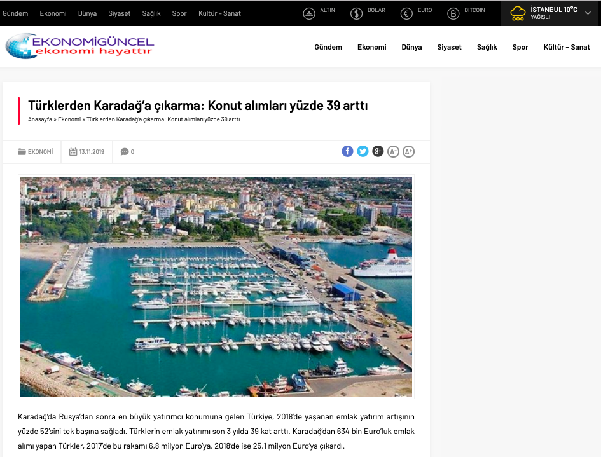Share article via Twitter icon
The width and height of the screenshot is (601, 457).
point(363,151)
